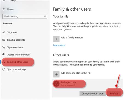
Task: Open the Learn more link
Action: 59,45
